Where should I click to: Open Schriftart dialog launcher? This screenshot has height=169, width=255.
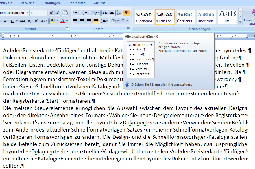(67, 29)
